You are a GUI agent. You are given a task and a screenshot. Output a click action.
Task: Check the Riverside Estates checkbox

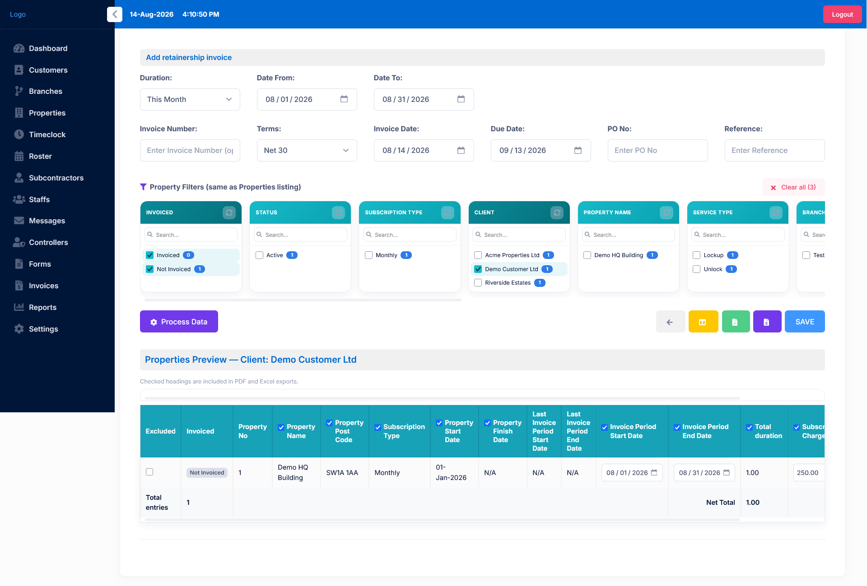(478, 283)
